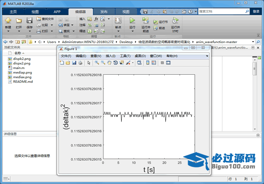Select the Data Cursor tool in Figure 1
This screenshot has height=184, width=264.
121,63
